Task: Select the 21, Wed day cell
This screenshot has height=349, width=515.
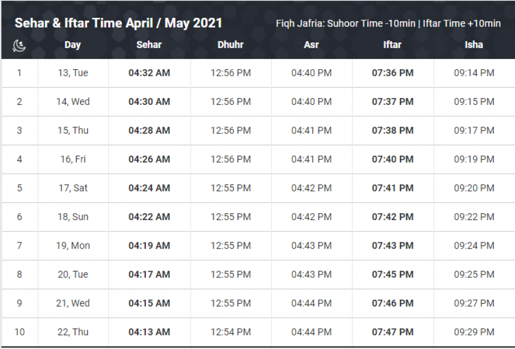Action: tap(73, 303)
